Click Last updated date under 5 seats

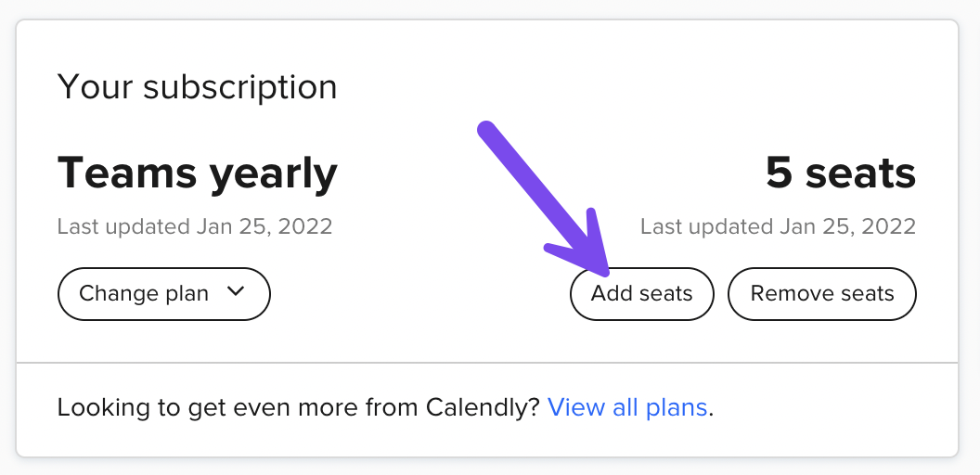tap(778, 226)
